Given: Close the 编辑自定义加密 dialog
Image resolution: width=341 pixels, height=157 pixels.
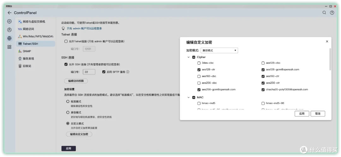Looking at the screenshot, I should [x=327, y=41].
